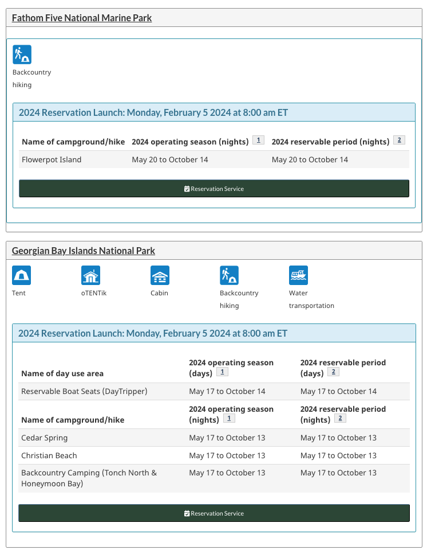This screenshot has height=554, width=427.
Task: Click Reservation Service button for Georgian Bay Islands
Action: (x=214, y=513)
